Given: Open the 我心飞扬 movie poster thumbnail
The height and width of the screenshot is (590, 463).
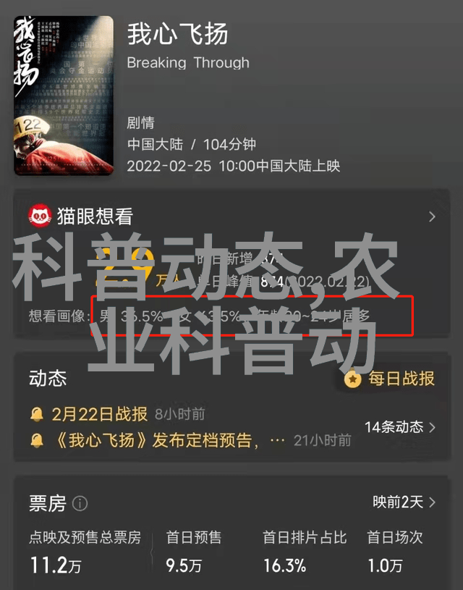Looking at the screenshot, I should [64, 96].
